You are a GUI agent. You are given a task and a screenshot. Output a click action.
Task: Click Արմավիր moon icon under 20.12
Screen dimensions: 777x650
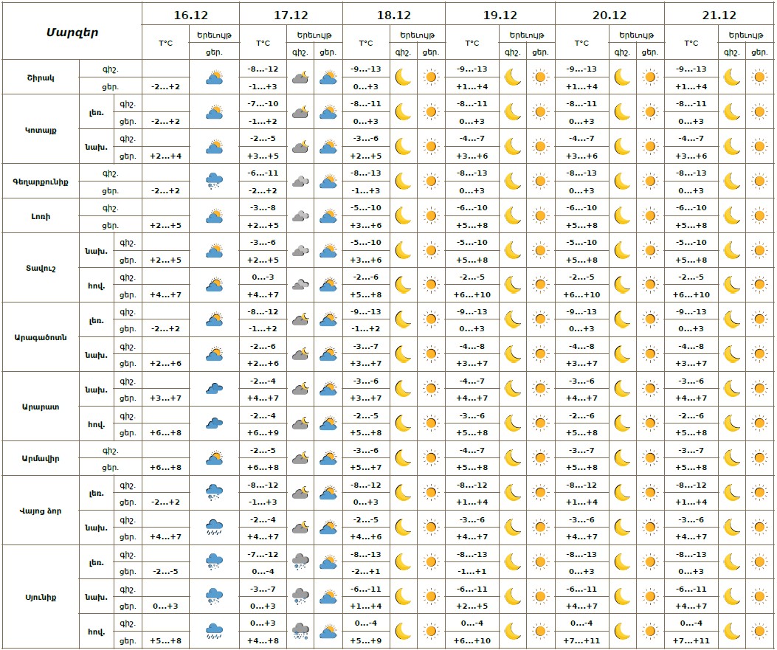click(622, 458)
